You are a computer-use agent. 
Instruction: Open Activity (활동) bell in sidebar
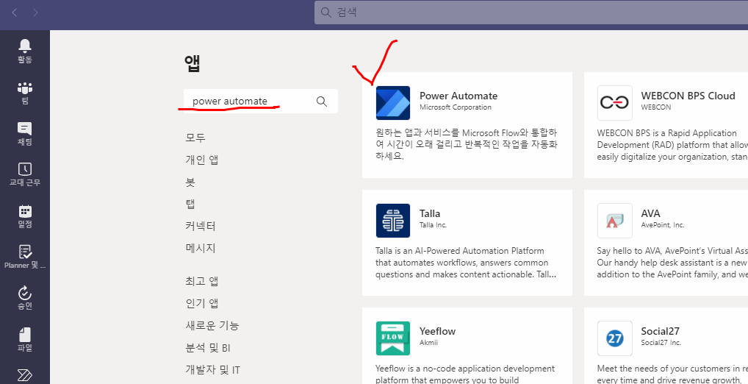coord(25,51)
